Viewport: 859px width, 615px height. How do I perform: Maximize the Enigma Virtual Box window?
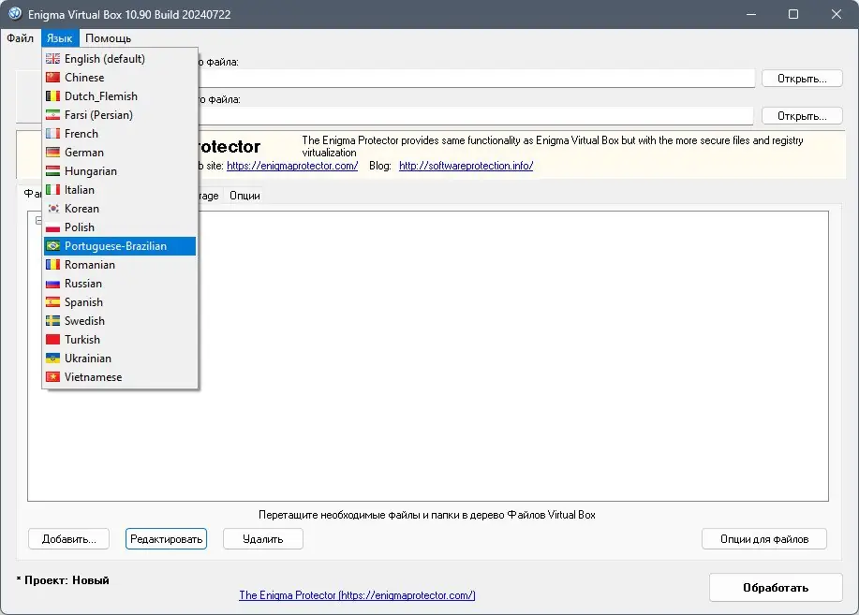click(x=793, y=14)
